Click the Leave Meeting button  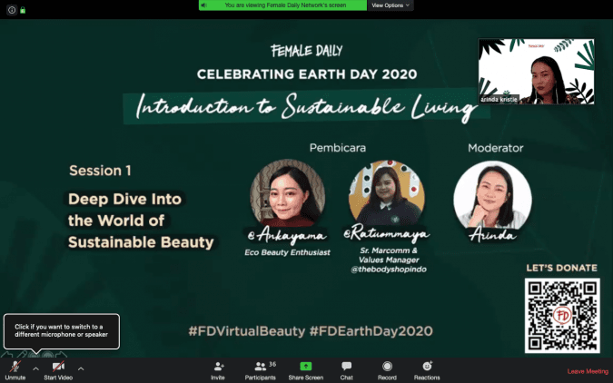(588, 371)
